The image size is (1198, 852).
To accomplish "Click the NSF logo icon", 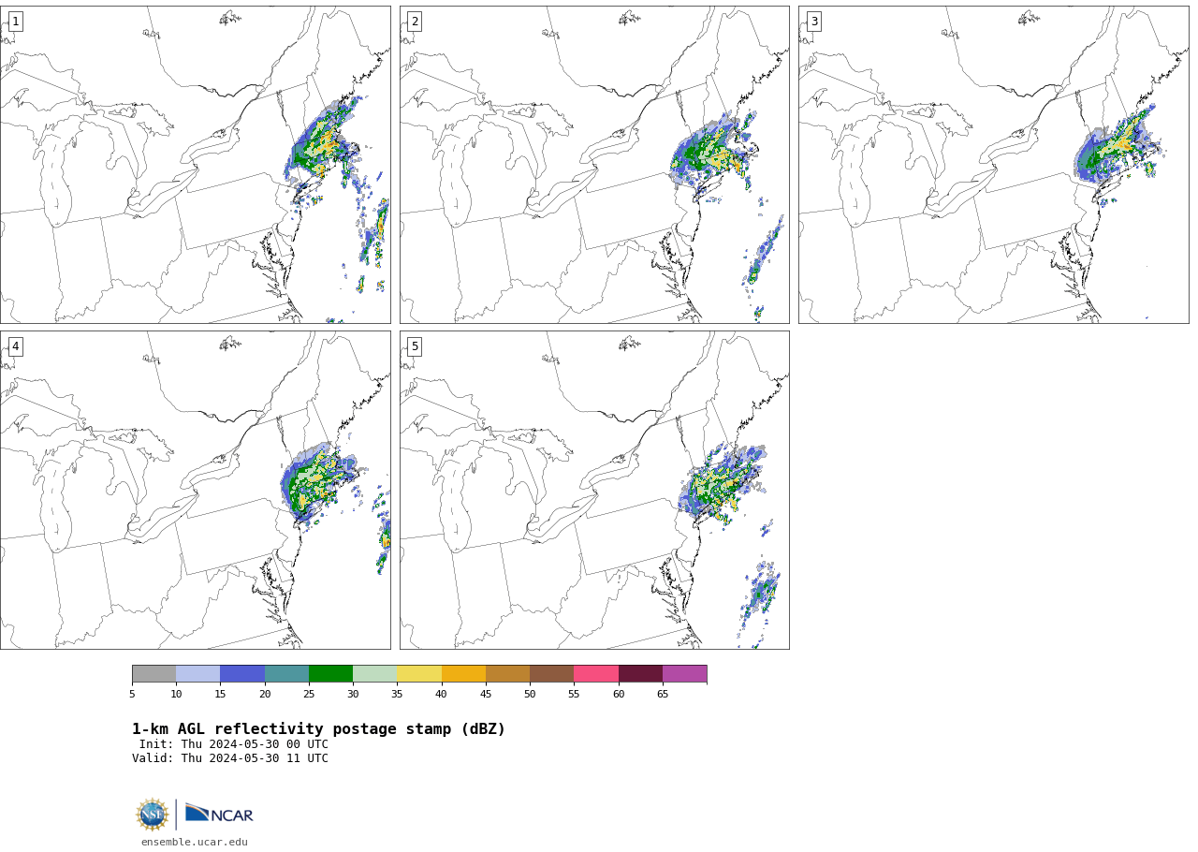I will (x=153, y=815).
